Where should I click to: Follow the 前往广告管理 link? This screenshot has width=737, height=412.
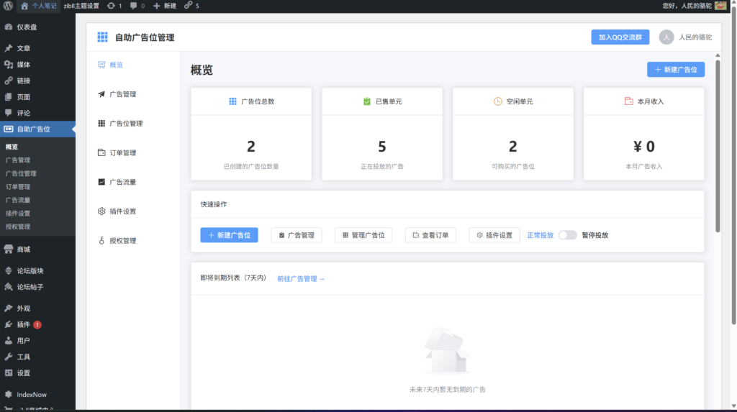[301, 279]
